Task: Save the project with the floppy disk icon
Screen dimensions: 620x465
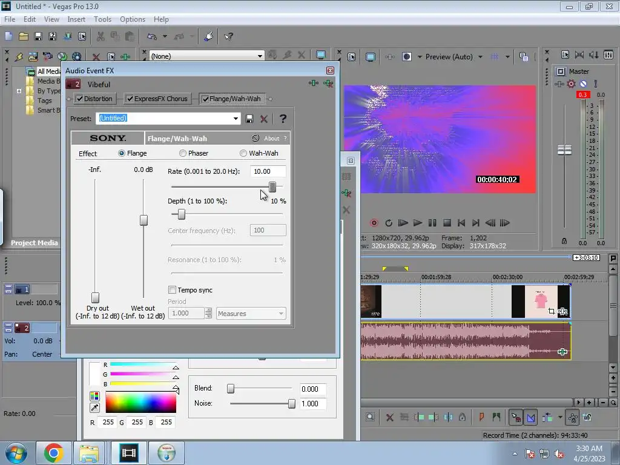Action: [x=38, y=36]
